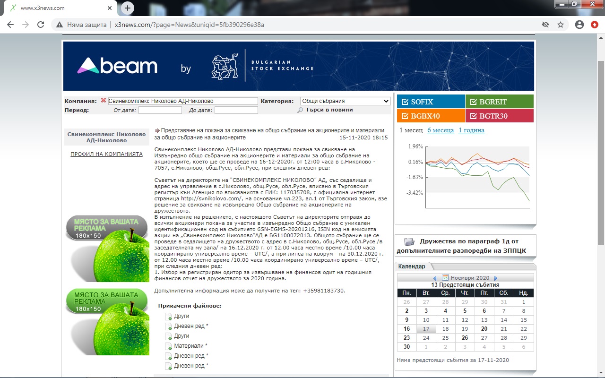Go to next month in calendar
605x378 pixels.
click(495, 278)
